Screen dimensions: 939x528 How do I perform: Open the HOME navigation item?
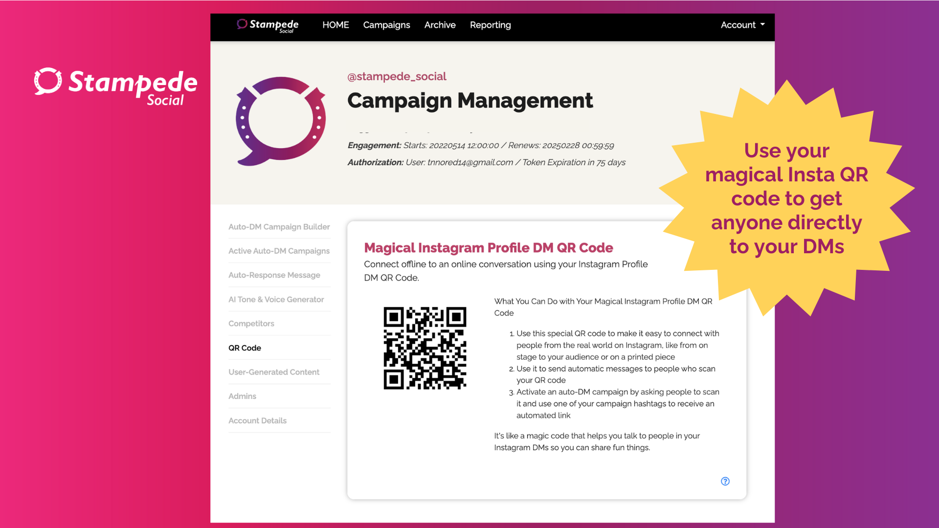tap(335, 25)
